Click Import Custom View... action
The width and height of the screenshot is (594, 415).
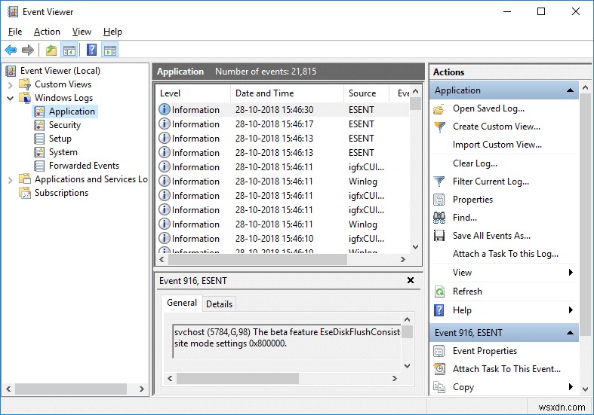point(497,145)
